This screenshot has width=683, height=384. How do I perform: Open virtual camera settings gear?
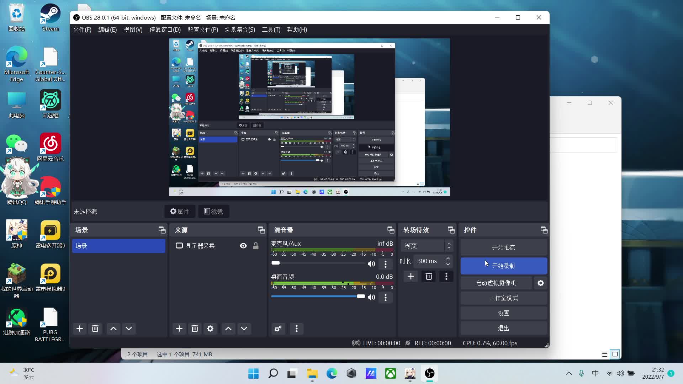(540, 283)
